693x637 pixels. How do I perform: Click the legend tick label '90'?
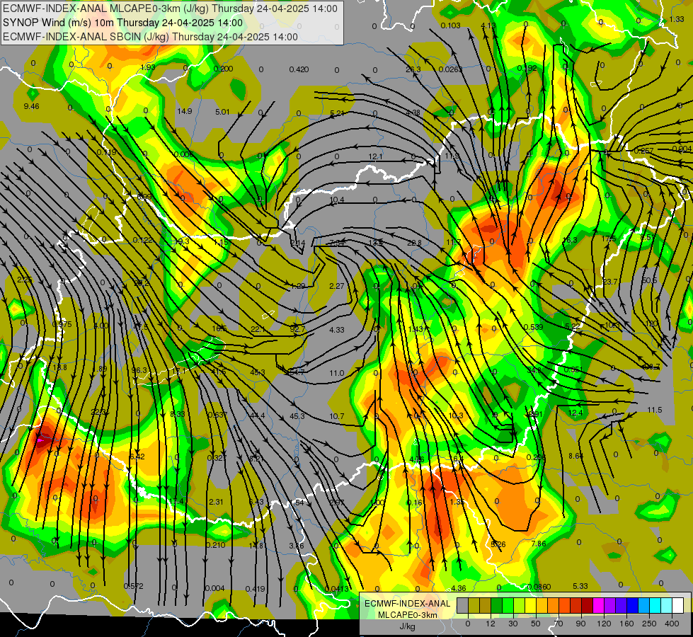pyautogui.click(x=580, y=624)
